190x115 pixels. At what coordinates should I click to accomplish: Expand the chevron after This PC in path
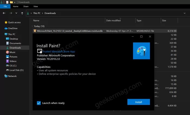coord(42,13)
